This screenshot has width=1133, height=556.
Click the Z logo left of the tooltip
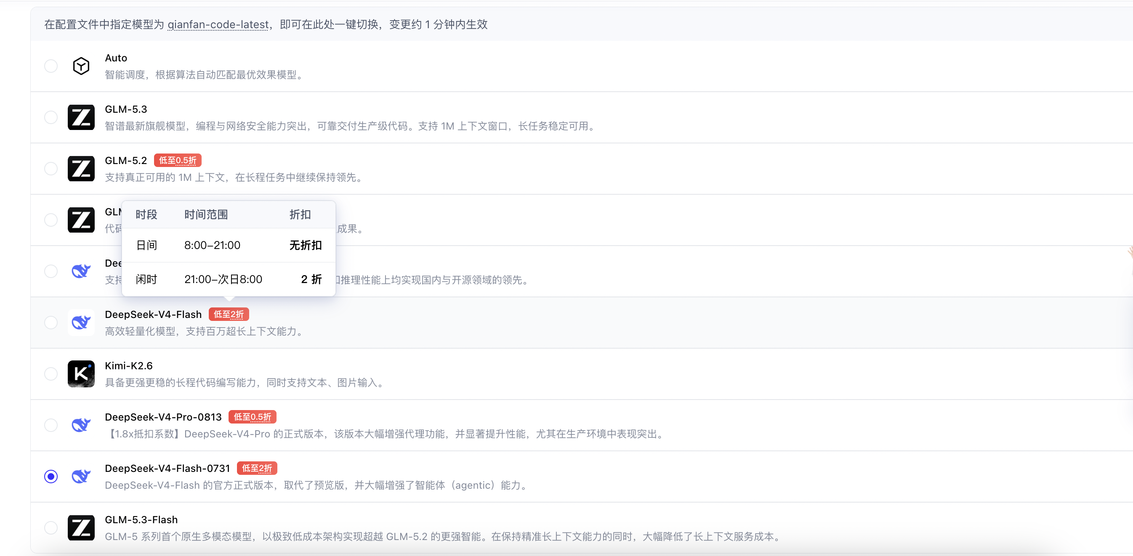[81, 220]
